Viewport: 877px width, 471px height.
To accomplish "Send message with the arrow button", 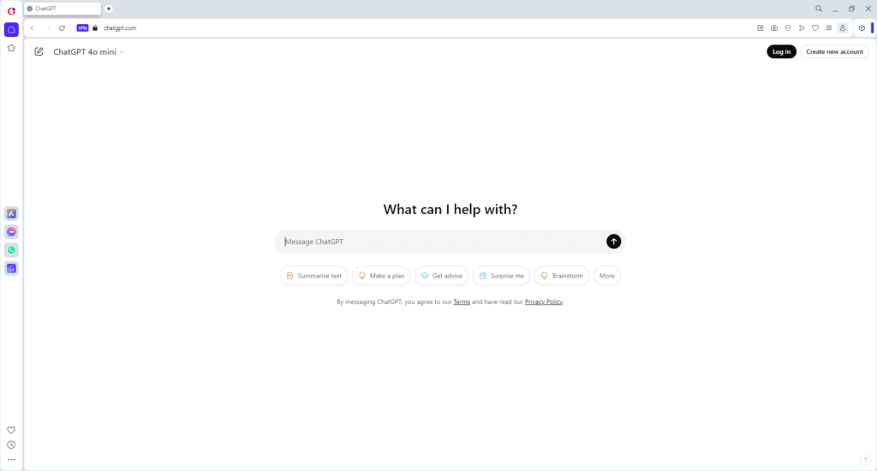I will pyautogui.click(x=613, y=241).
